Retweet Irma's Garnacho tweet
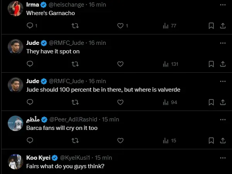232x174 pixels. click(75, 26)
